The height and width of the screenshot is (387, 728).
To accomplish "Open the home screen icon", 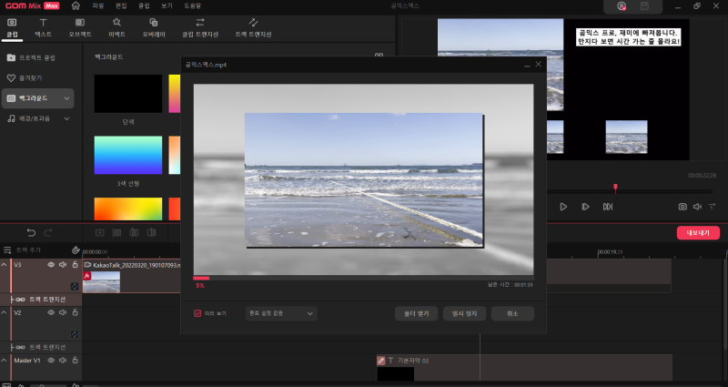I will 76,5.
